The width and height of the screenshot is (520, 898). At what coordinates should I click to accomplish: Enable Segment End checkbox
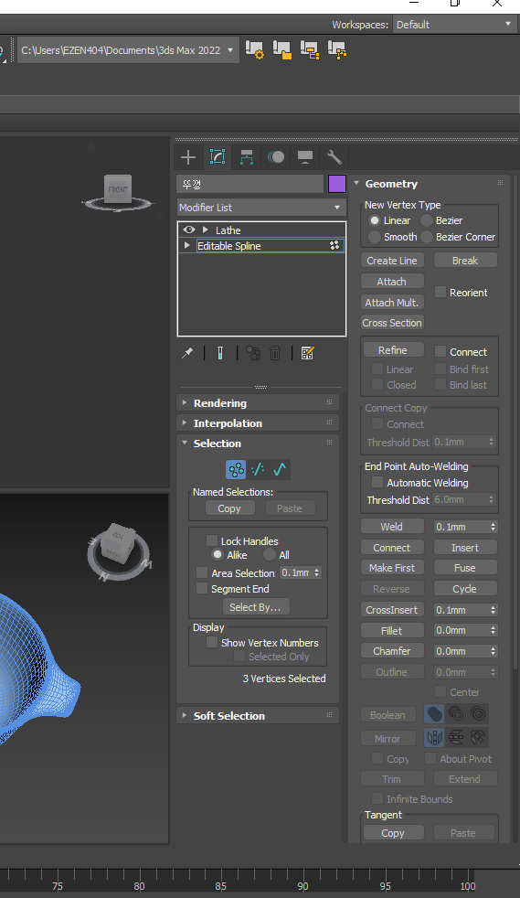pyautogui.click(x=201, y=588)
